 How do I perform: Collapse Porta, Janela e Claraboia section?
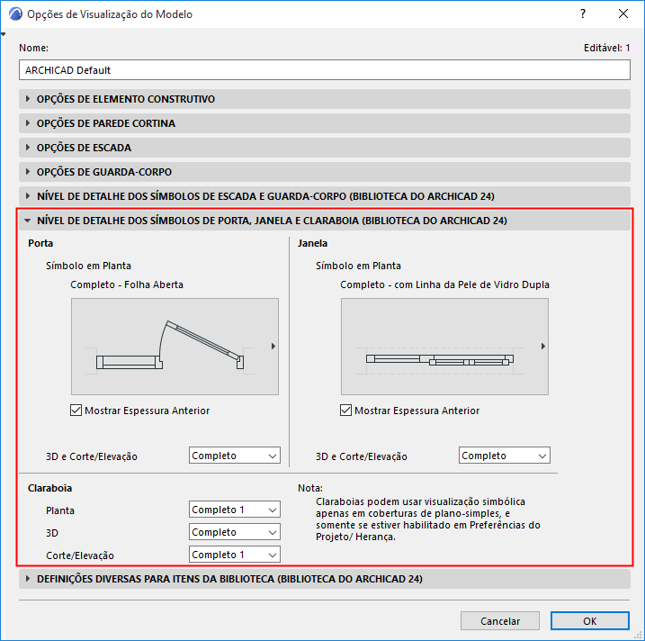325,221
